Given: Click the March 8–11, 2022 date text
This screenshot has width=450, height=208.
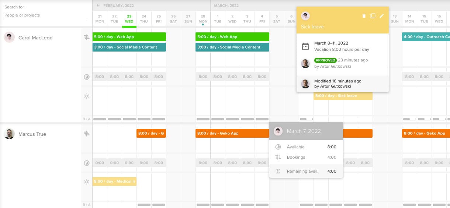Looking at the screenshot, I should (x=331, y=43).
